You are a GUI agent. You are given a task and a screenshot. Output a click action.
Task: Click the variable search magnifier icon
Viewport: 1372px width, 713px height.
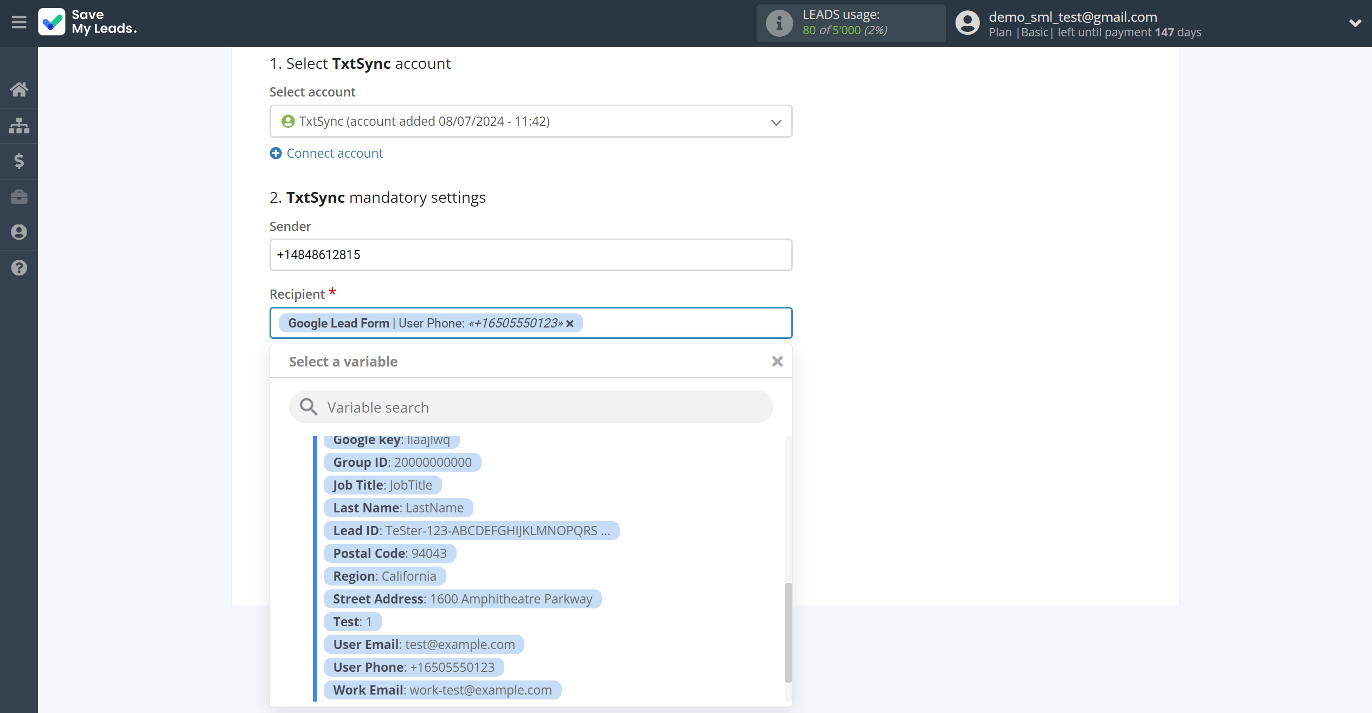[309, 407]
